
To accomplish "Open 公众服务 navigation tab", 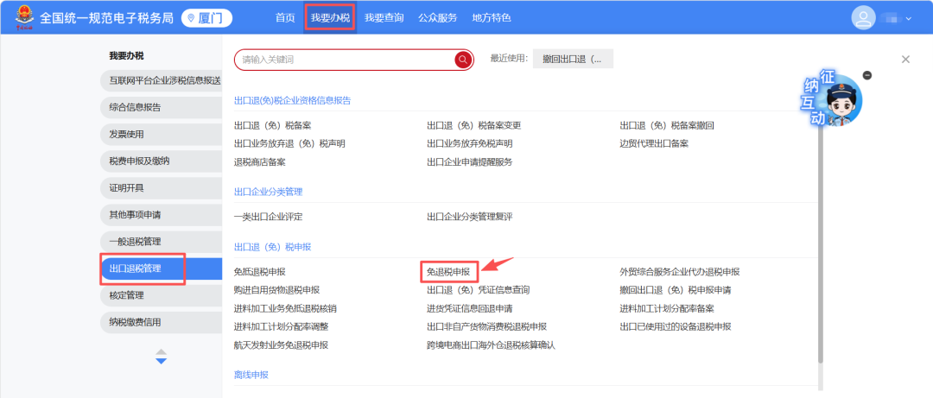I will point(437,18).
